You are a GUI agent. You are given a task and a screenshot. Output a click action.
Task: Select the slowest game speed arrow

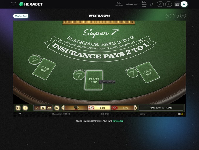(37, 108)
